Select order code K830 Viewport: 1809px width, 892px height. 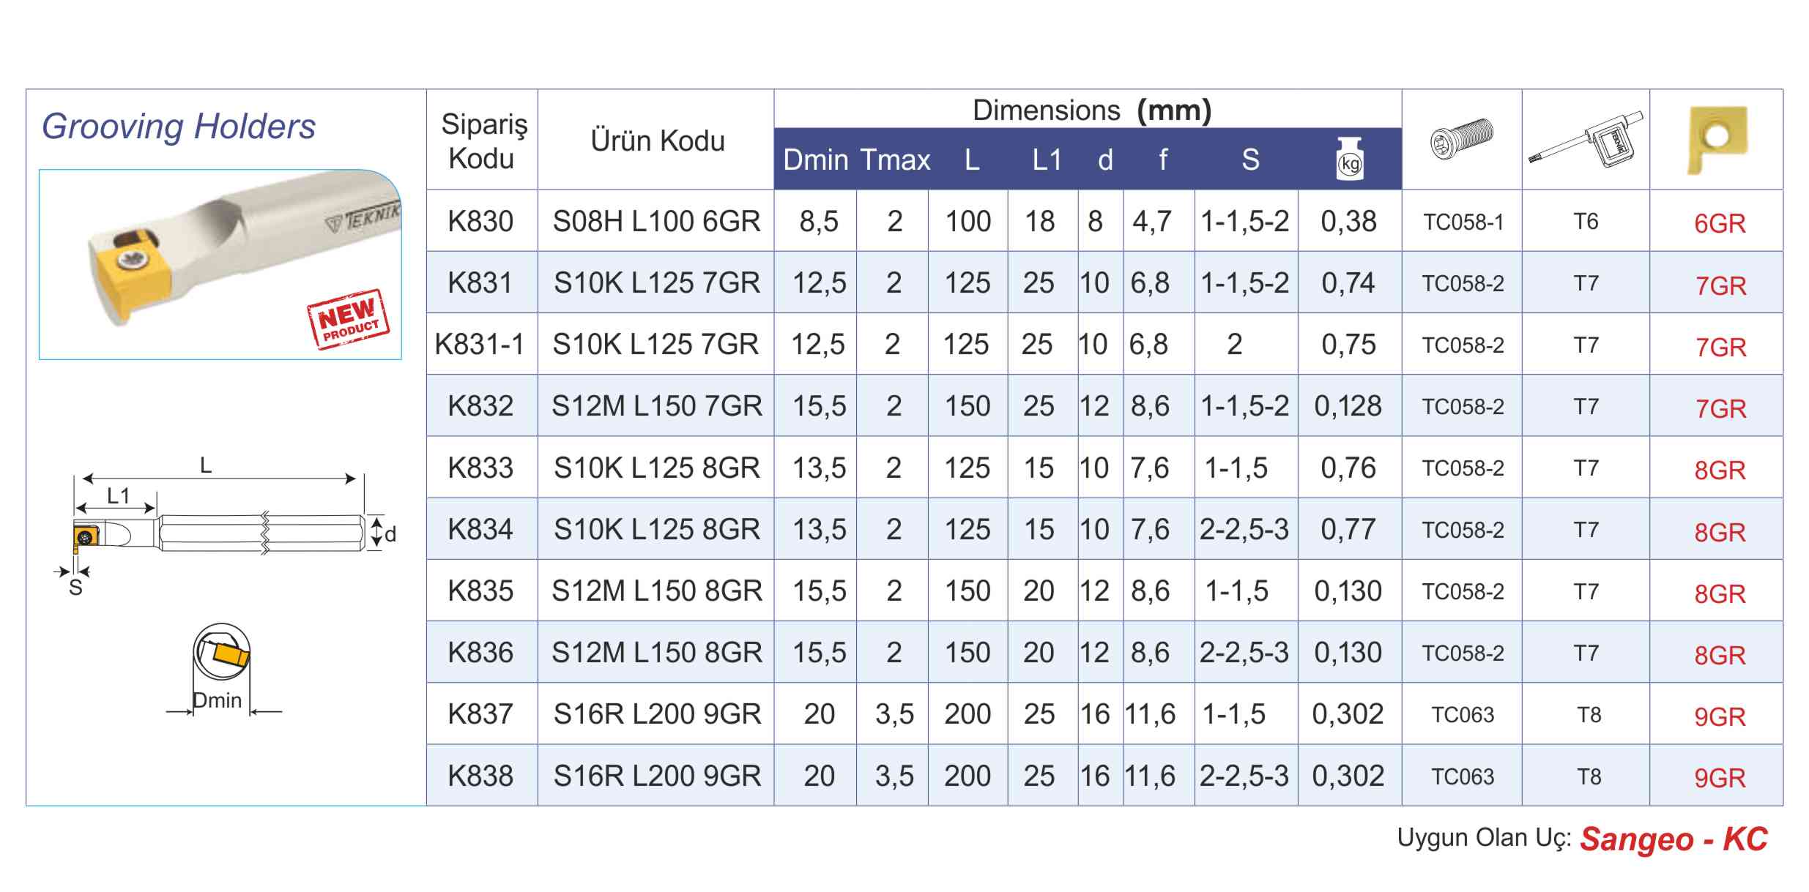click(x=480, y=221)
